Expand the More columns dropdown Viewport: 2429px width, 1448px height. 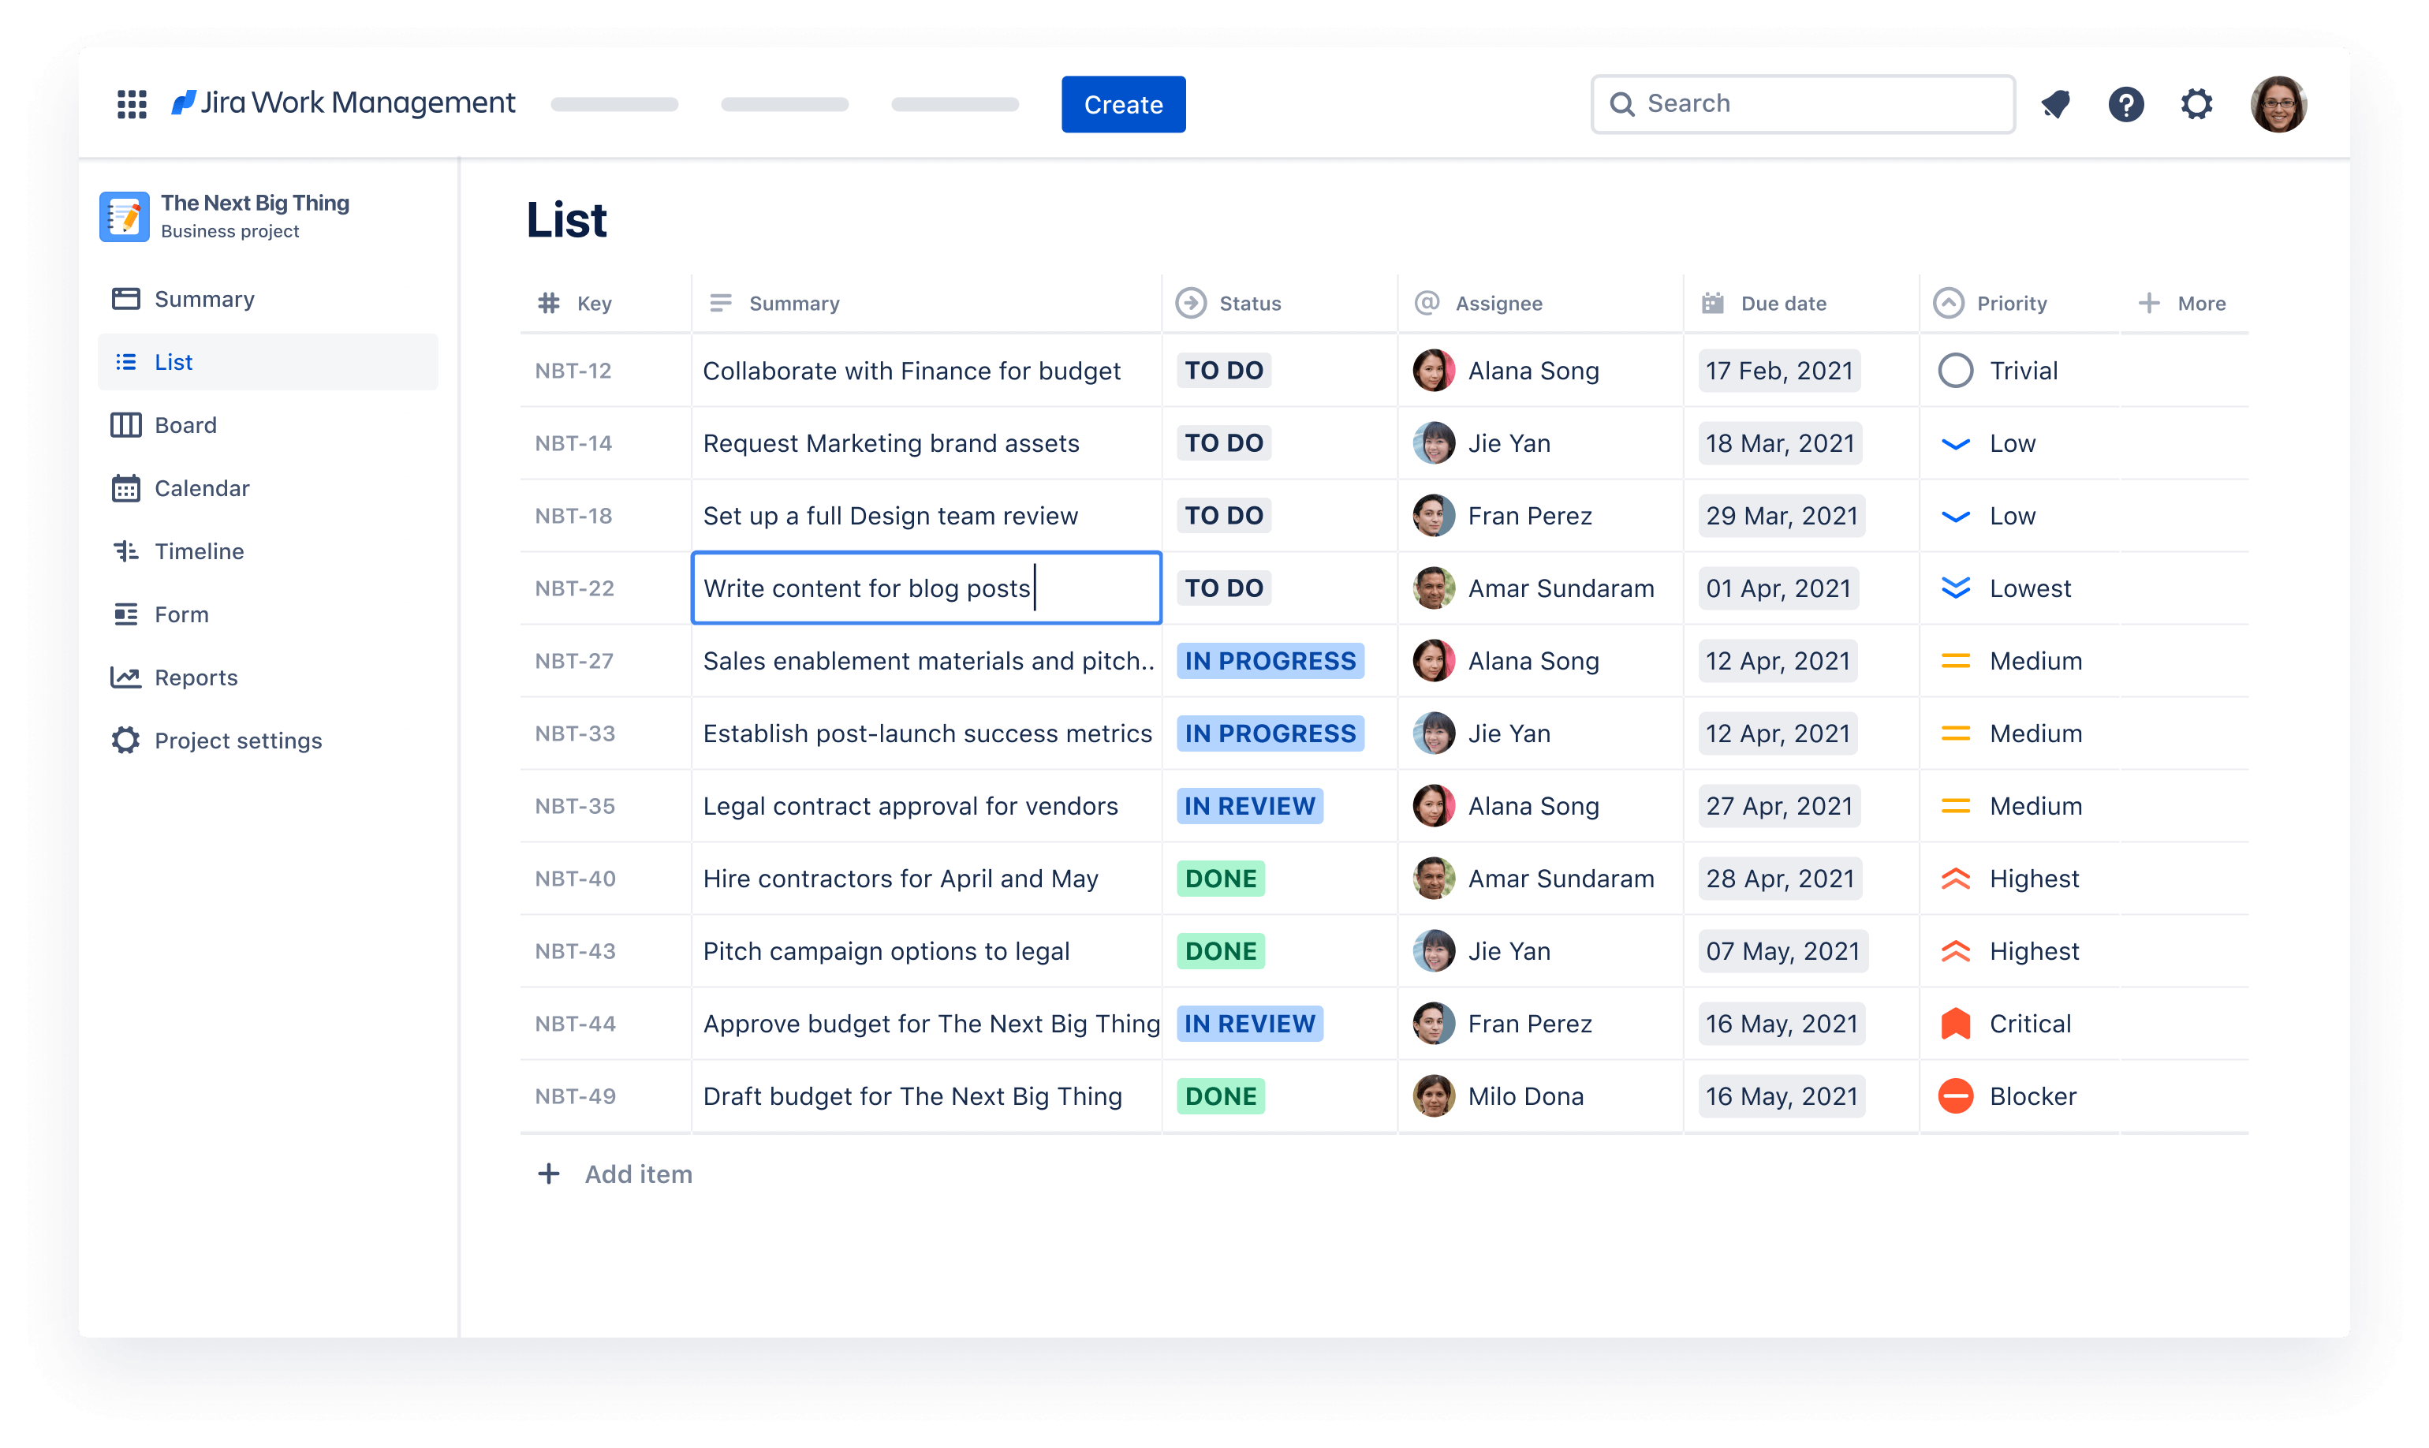coord(2179,304)
